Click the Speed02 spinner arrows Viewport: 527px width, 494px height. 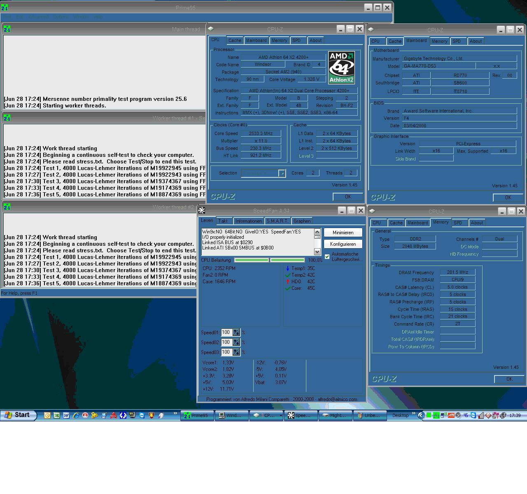pos(236,342)
